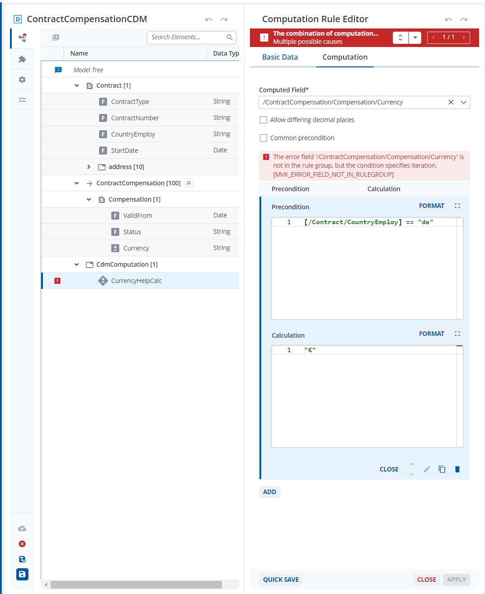Open the puzzle-piece extensions sidebar icon
485x594 pixels.
click(22, 59)
